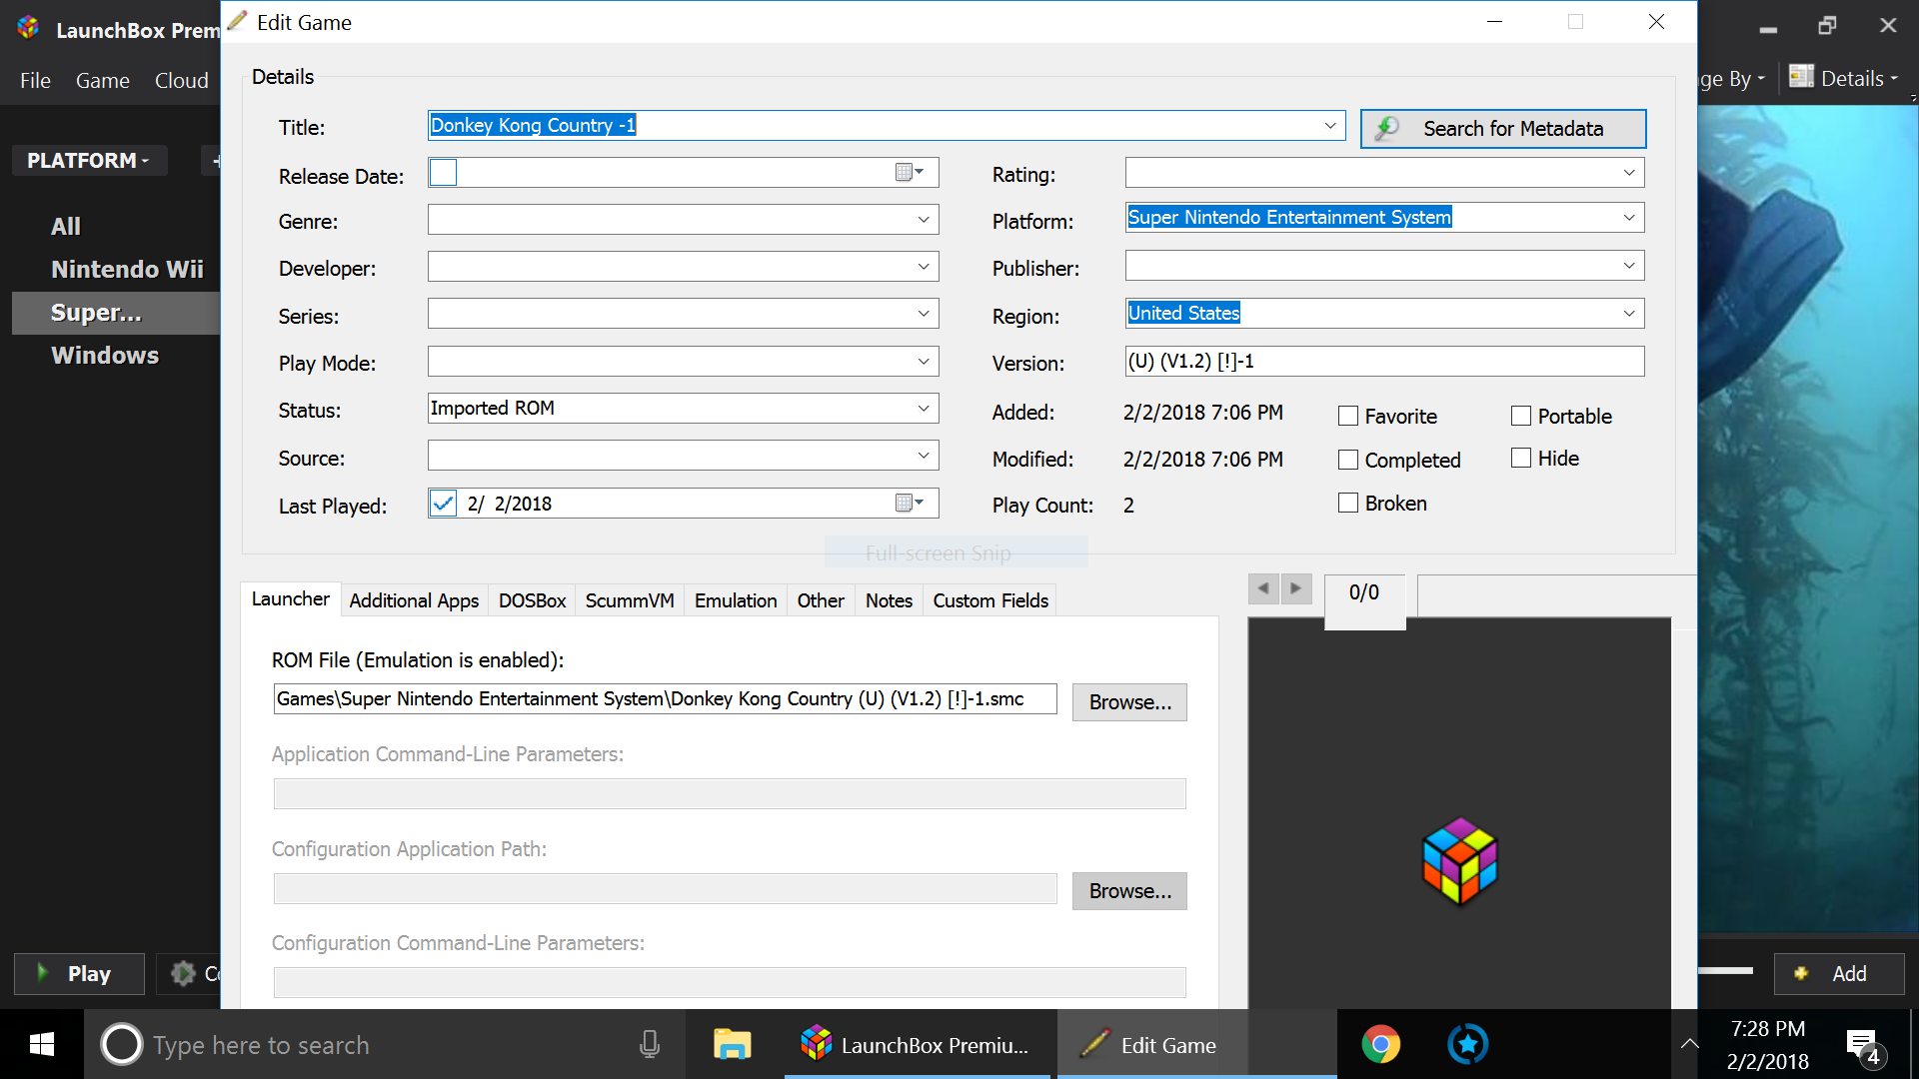Expand the Series dropdown
This screenshot has height=1079, width=1919.
(924, 314)
